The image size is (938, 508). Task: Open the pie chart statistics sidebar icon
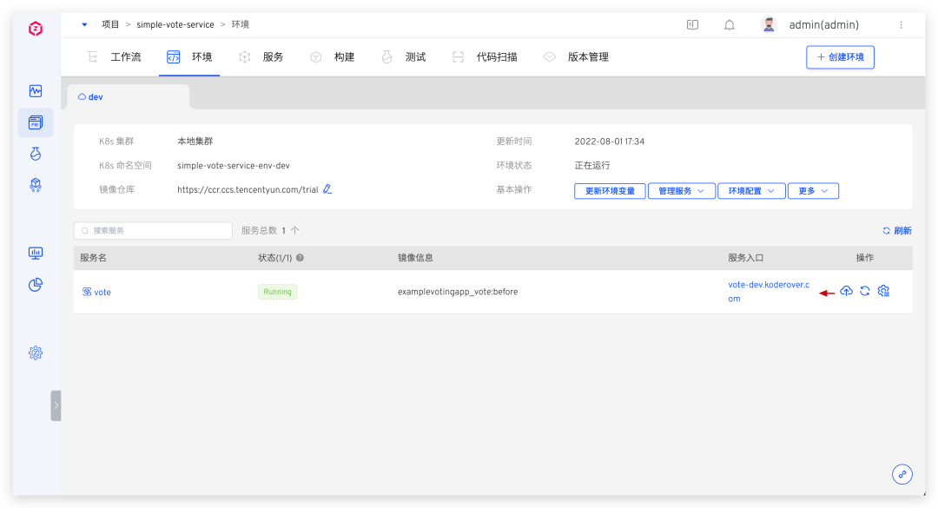pyautogui.click(x=36, y=285)
